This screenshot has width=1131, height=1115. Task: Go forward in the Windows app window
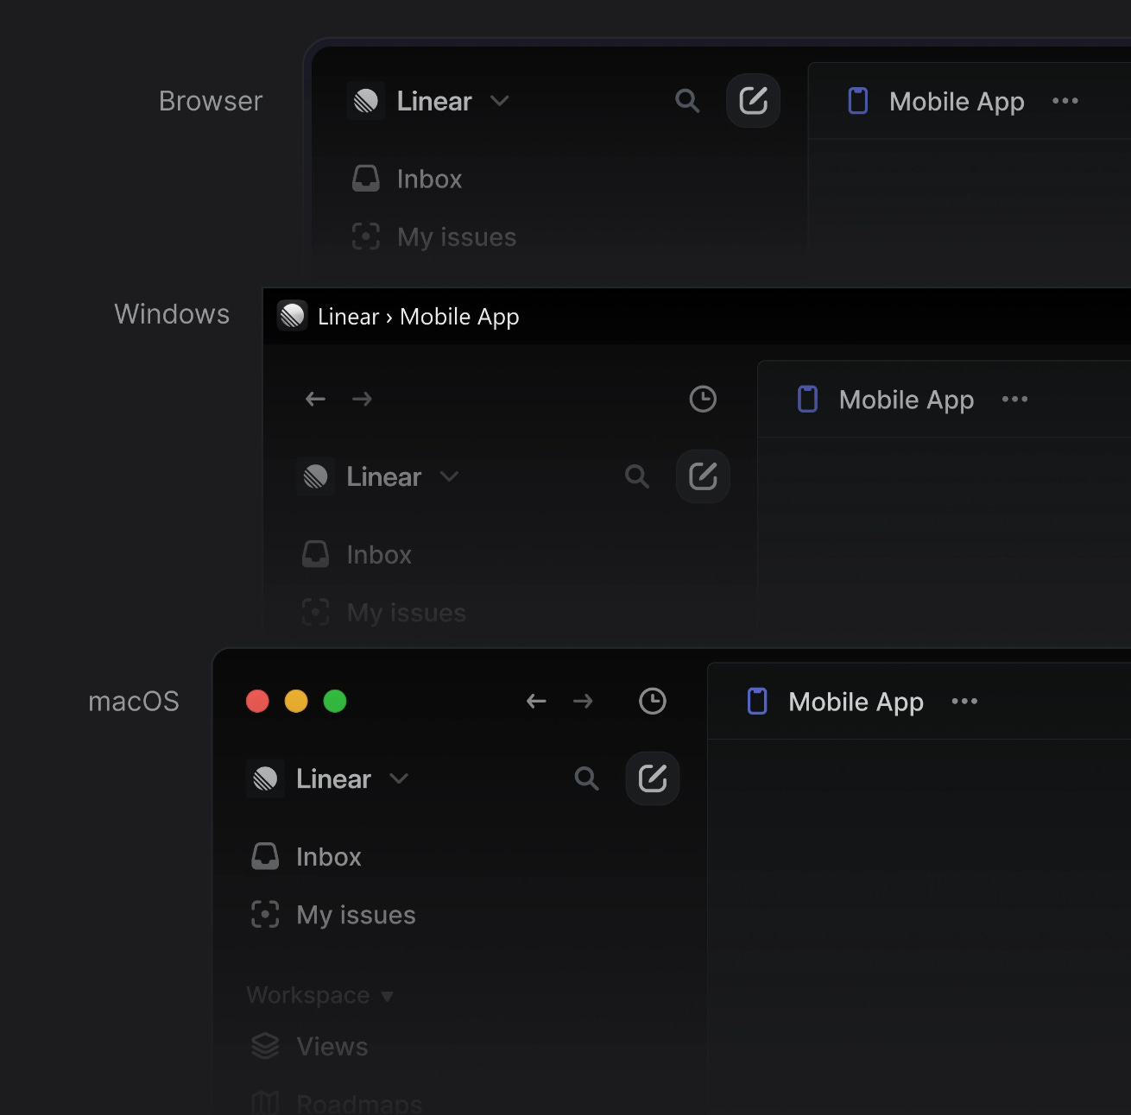point(363,399)
